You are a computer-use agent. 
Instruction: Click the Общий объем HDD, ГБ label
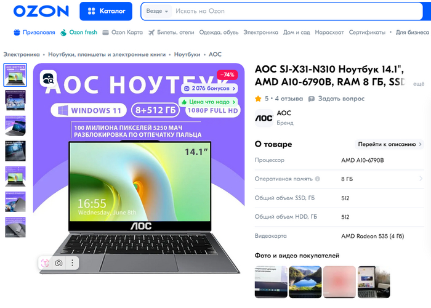286,217
